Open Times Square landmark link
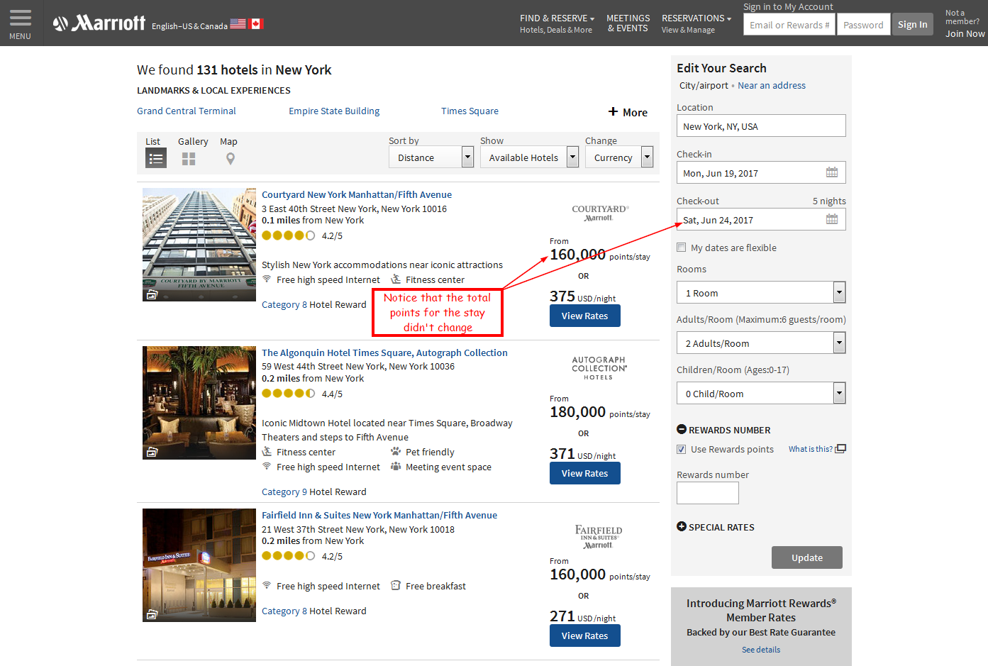Viewport: 988px width, 666px height. (470, 111)
